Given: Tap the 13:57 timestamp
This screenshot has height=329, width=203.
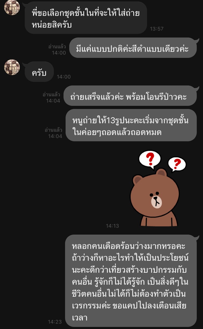Looking at the screenshot, I should (x=157, y=29).
